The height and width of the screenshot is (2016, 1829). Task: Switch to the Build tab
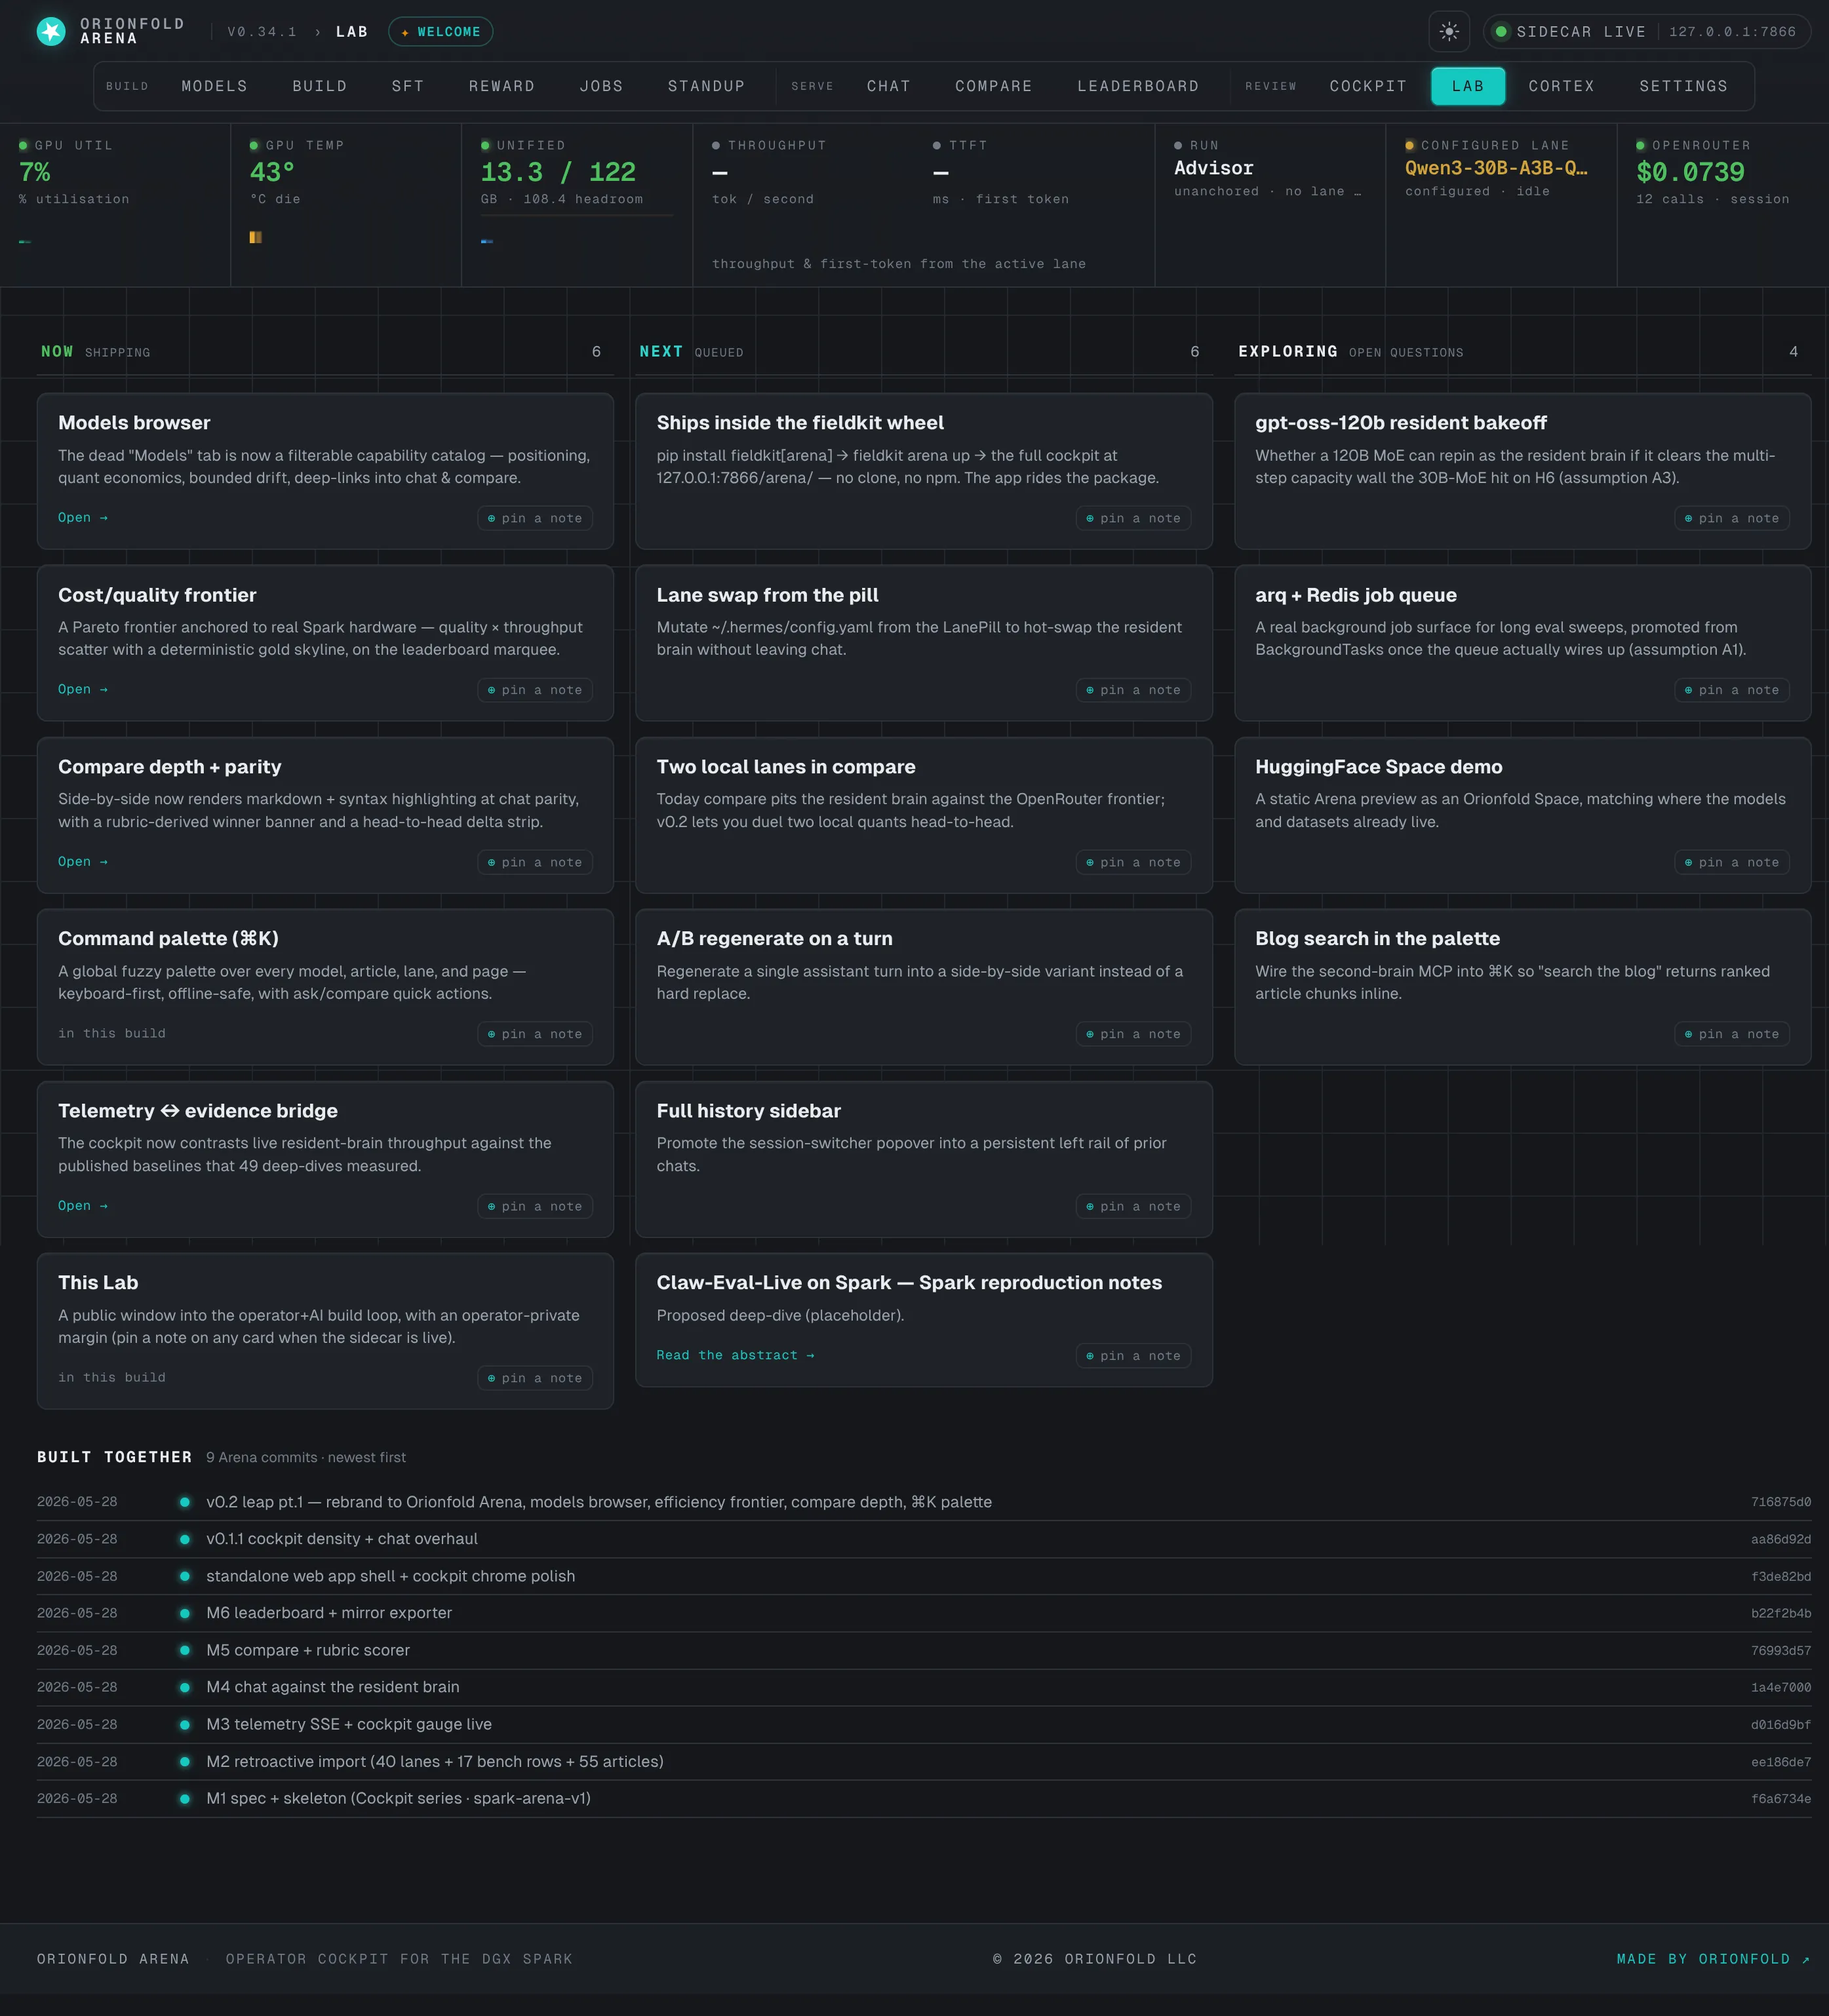pos(320,86)
